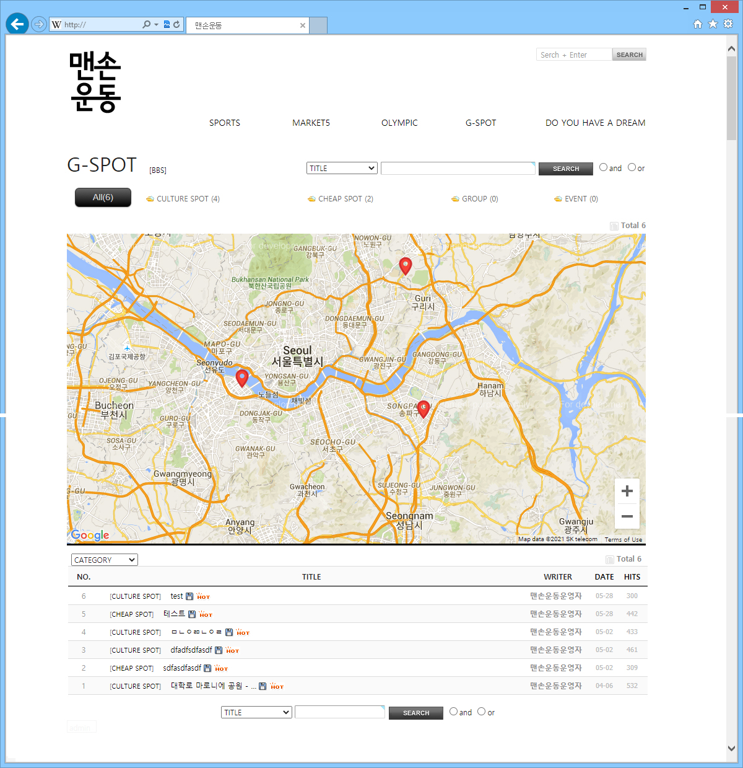Switch to the CULTURE SPOT (4) tab
This screenshot has width=743, height=768.
[x=188, y=199]
